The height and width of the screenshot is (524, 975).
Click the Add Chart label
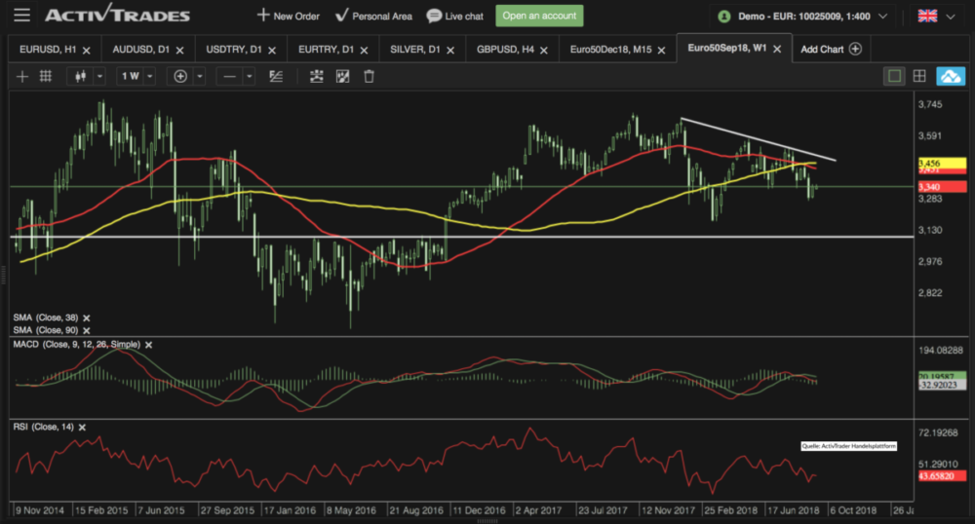coord(822,49)
